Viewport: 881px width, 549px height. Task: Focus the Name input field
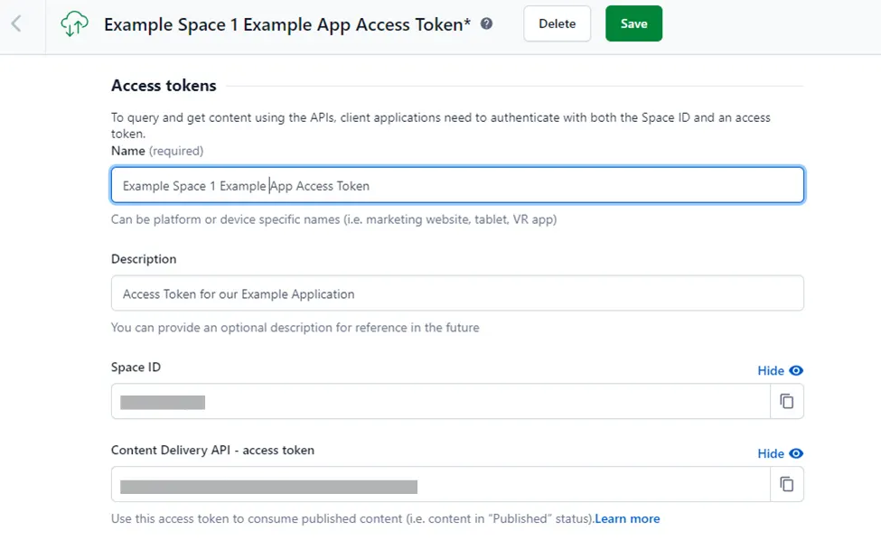pyautogui.click(x=457, y=185)
